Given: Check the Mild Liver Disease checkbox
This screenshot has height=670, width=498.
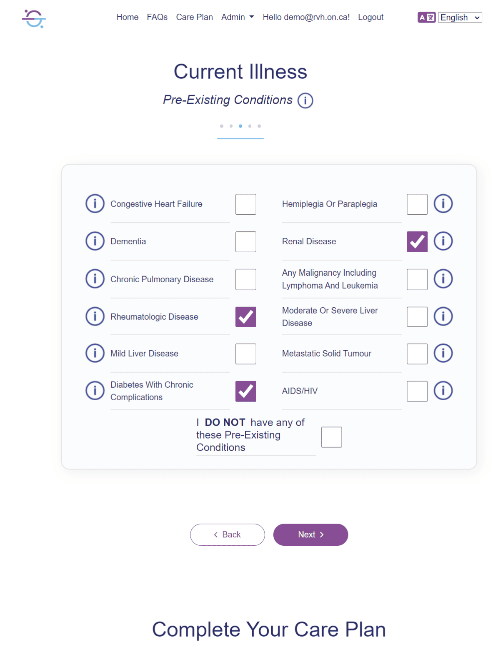Looking at the screenshot, I should pyautogui.click(x=245, y=354).
